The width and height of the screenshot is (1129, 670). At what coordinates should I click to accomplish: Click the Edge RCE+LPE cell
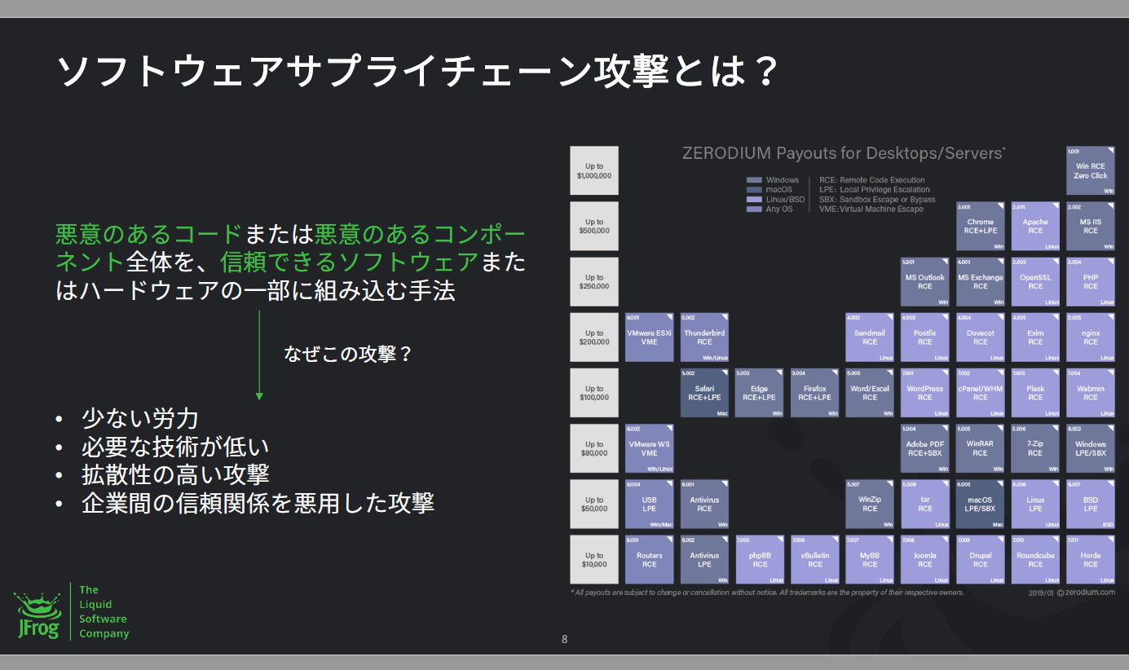(760, 393)
